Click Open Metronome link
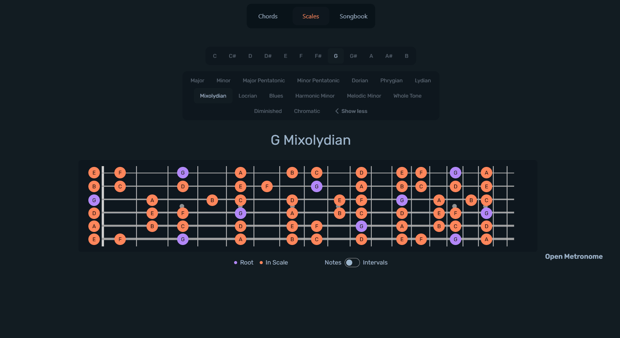The image size is (620, 338). 573,256
